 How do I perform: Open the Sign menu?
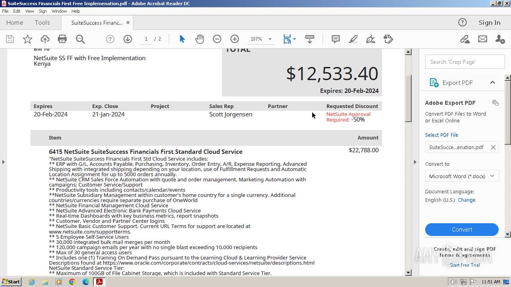[x=43, y=11]
